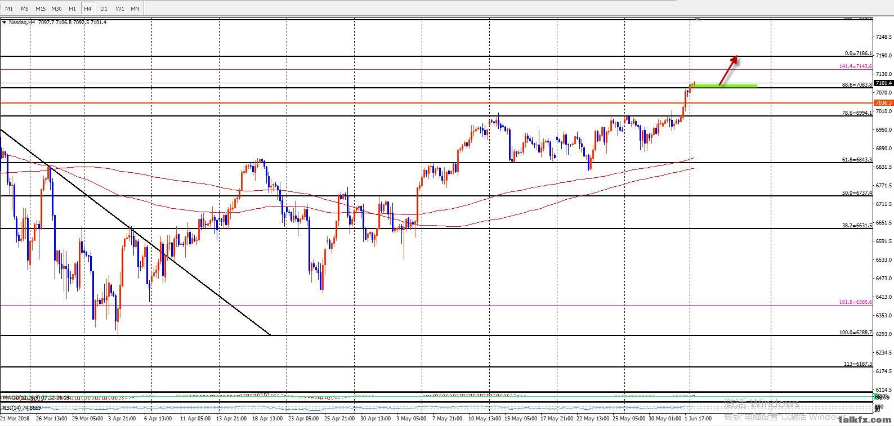The height and width of the screenshot is (426, 894).
Task: Click the 25 Apr 21:00 time label
Action: [338, 419]
